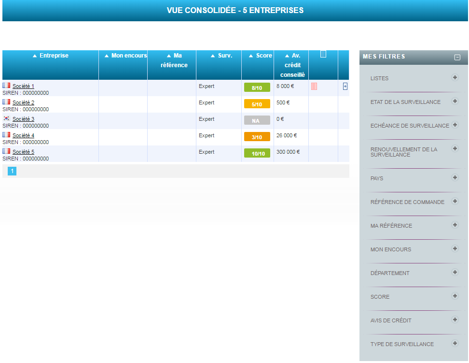
Task: Expand the Pays filter section
Action: click(455, 178)
